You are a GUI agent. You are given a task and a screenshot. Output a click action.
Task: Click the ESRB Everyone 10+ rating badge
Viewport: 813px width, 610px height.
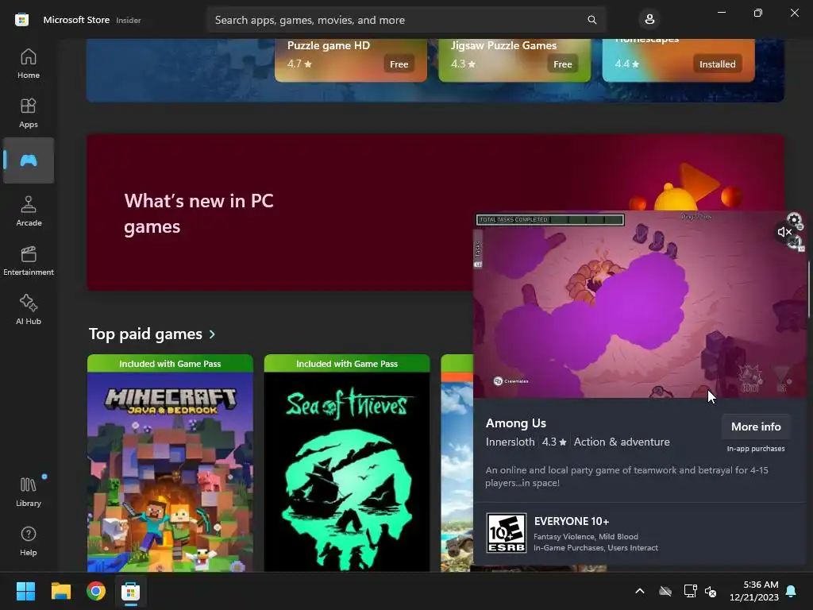[507, 533]
